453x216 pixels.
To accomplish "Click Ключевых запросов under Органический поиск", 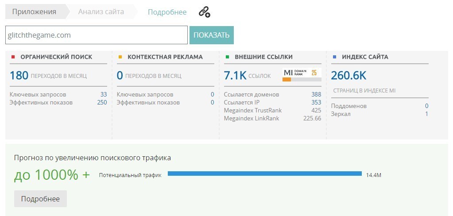I will click(x=38, y=94).
